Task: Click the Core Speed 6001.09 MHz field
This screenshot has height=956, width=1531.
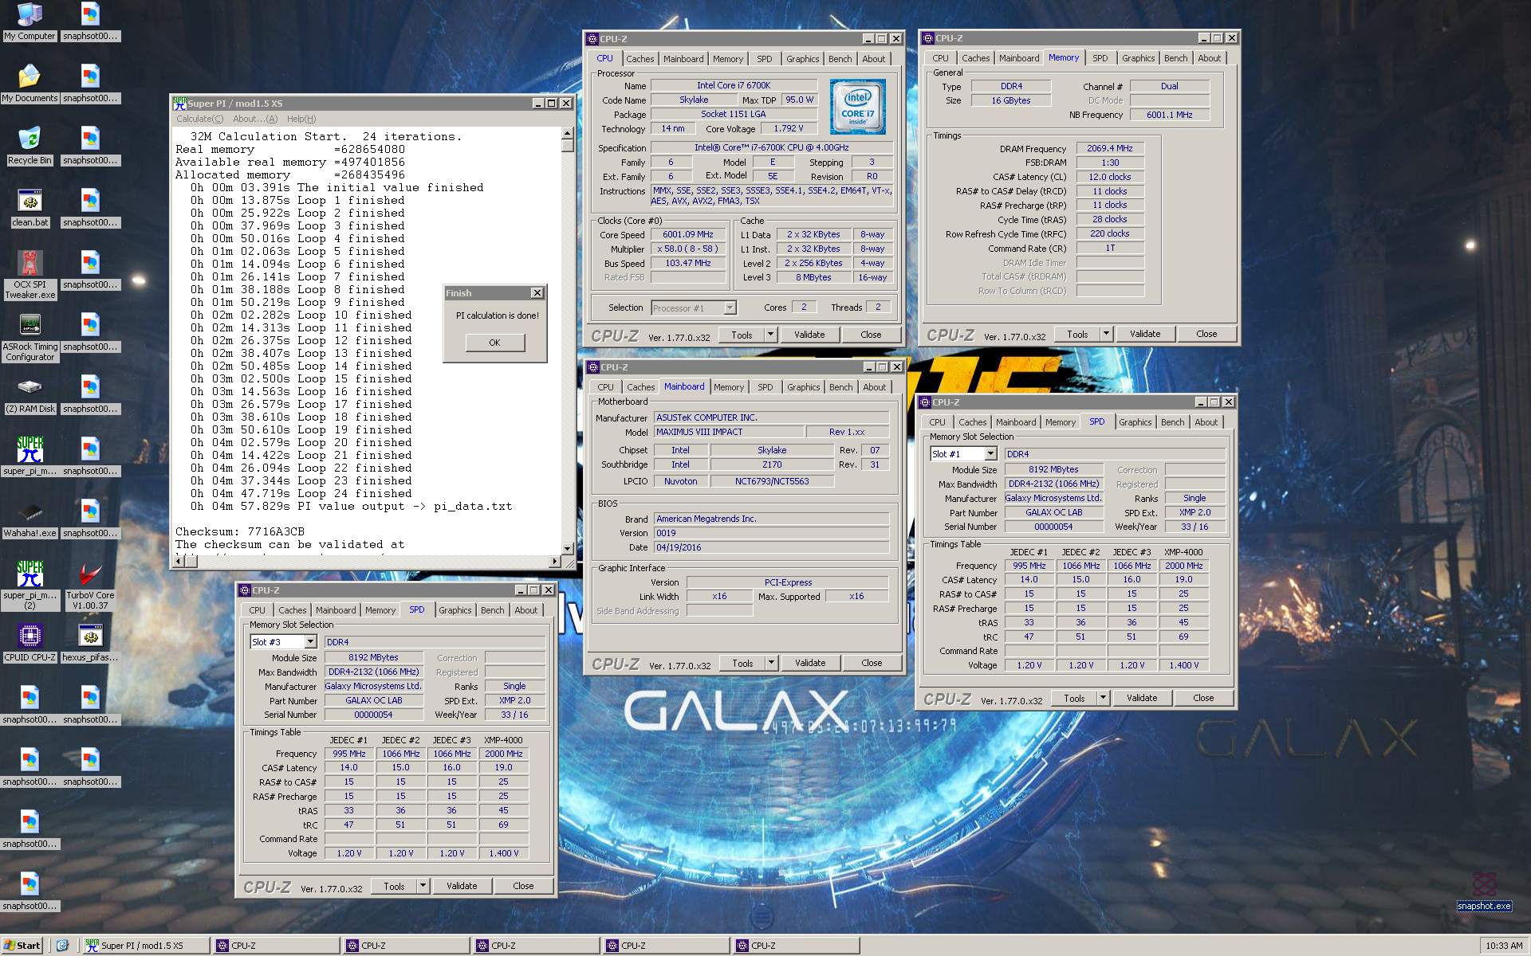Action: coord(688,234)
